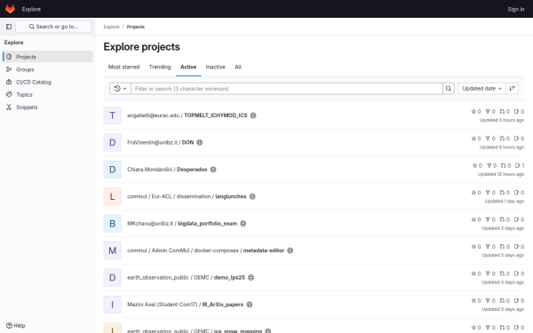Click the merge requests icon for bigdata_portfolio_exam
This screenshot has width=533, height=333.
502,219
